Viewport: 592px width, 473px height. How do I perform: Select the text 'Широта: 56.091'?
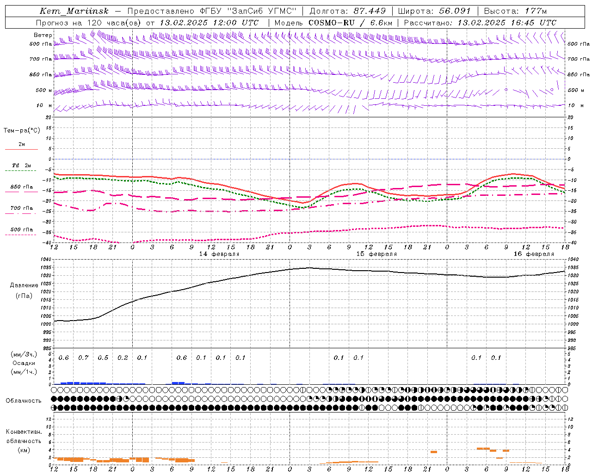434,11
